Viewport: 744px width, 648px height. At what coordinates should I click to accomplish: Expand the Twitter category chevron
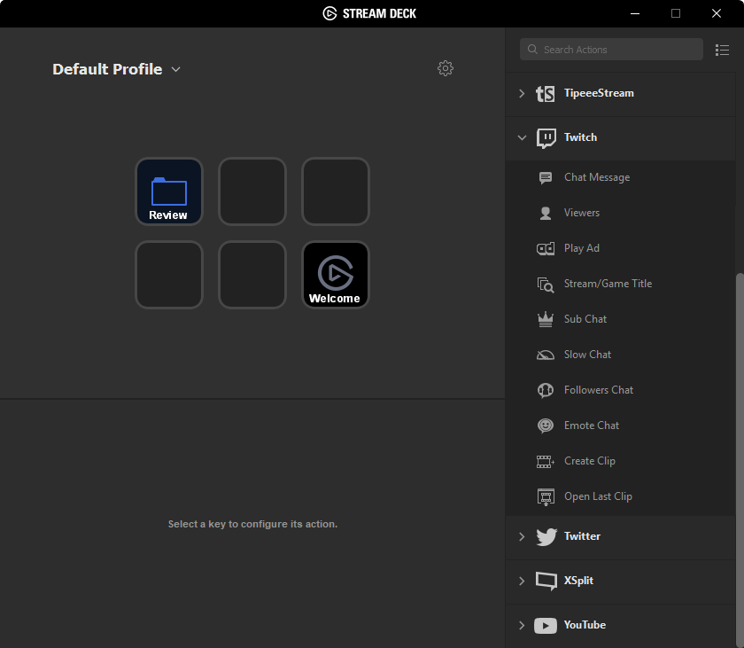[522, 537]
